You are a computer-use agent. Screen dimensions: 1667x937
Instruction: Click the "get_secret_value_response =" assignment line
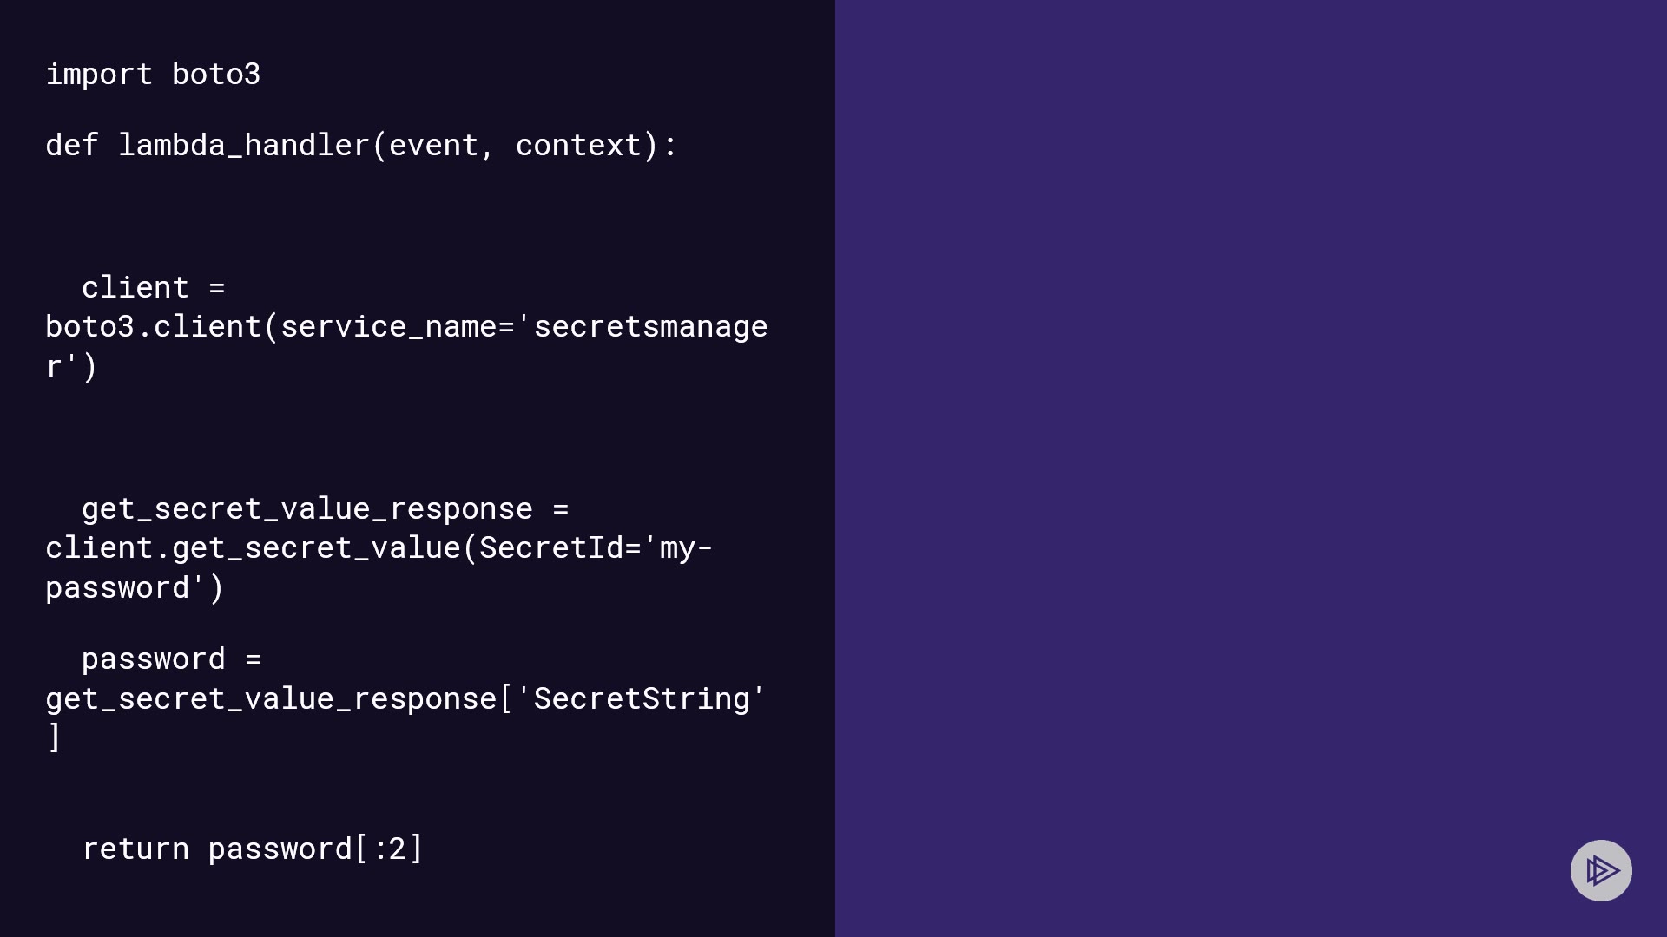click(x=325, y=509)
